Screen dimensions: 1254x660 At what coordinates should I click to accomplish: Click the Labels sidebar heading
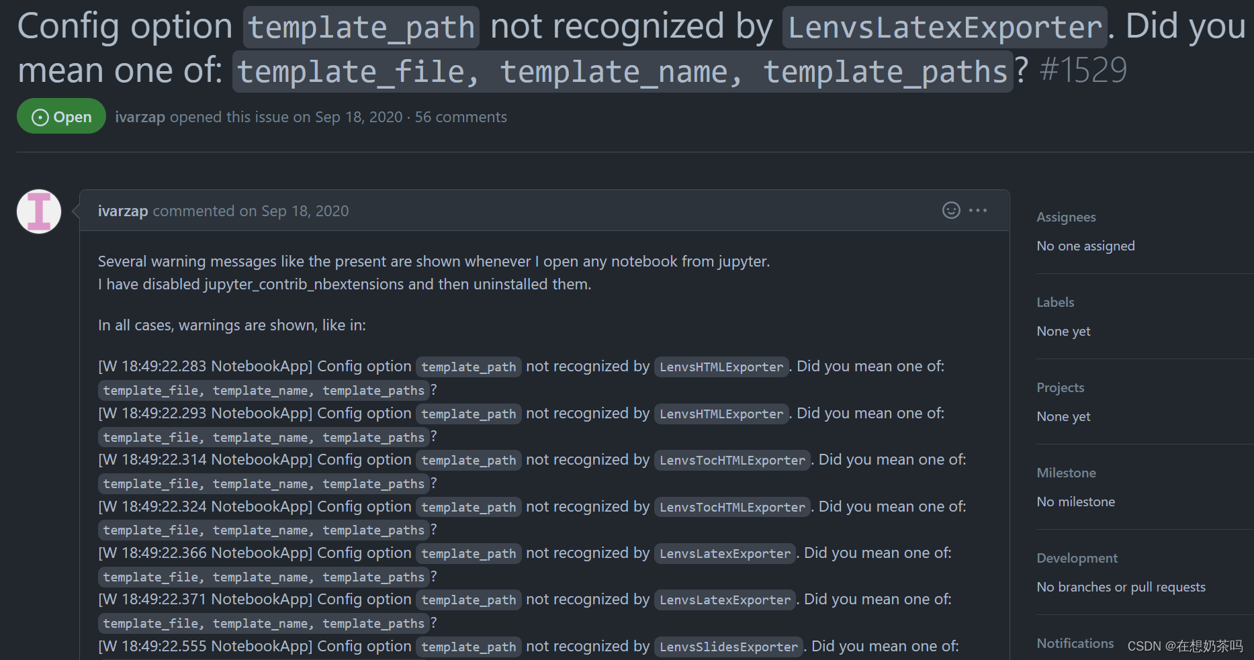[x=1055, y=302]
